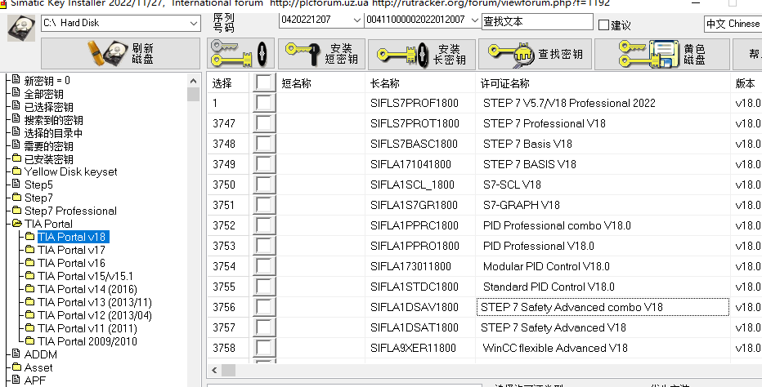This screenshot has height=387, width=762.
Task: Select Yellow Disk keyset tree label
Action: click(71, 171)
